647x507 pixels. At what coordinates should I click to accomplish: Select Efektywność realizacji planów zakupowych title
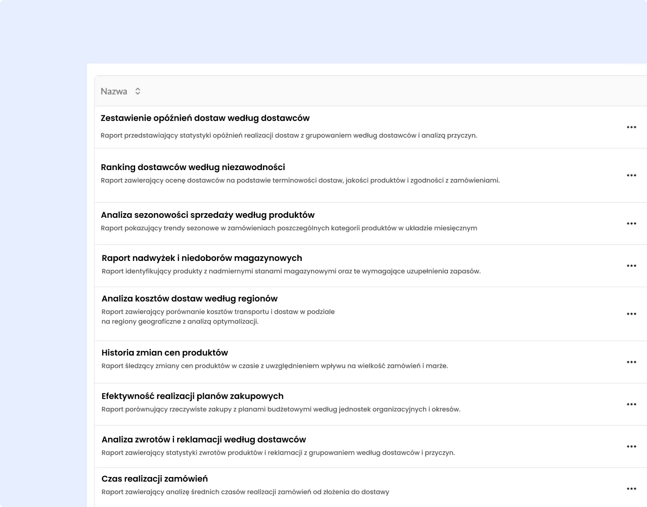click(x=193, y=396)
